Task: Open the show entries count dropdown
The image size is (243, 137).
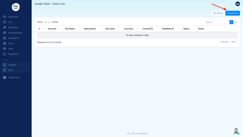Action: 47,22
